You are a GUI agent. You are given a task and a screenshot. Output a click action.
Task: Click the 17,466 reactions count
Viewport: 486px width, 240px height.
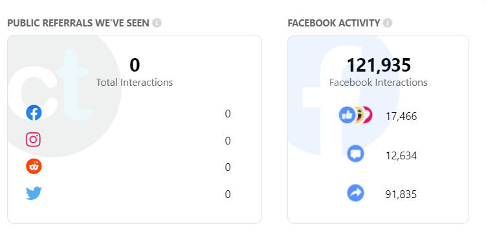[401, 116]
